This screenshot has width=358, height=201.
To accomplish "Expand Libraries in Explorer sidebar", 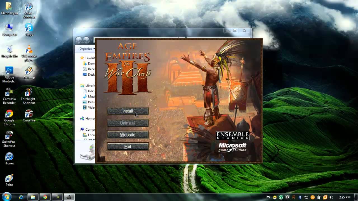I will pos(88,85).
